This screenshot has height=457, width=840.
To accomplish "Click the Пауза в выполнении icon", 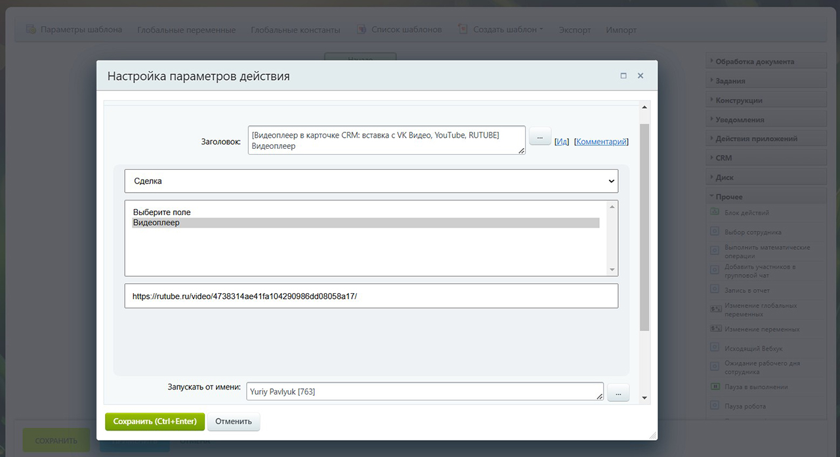I will (x=715, y=387).
